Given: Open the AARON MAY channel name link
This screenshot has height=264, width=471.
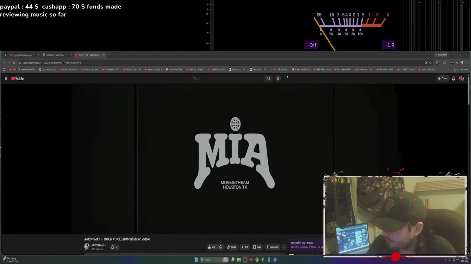Looking at the screenshot, I should pyautogui.click(x=98, y=245).
